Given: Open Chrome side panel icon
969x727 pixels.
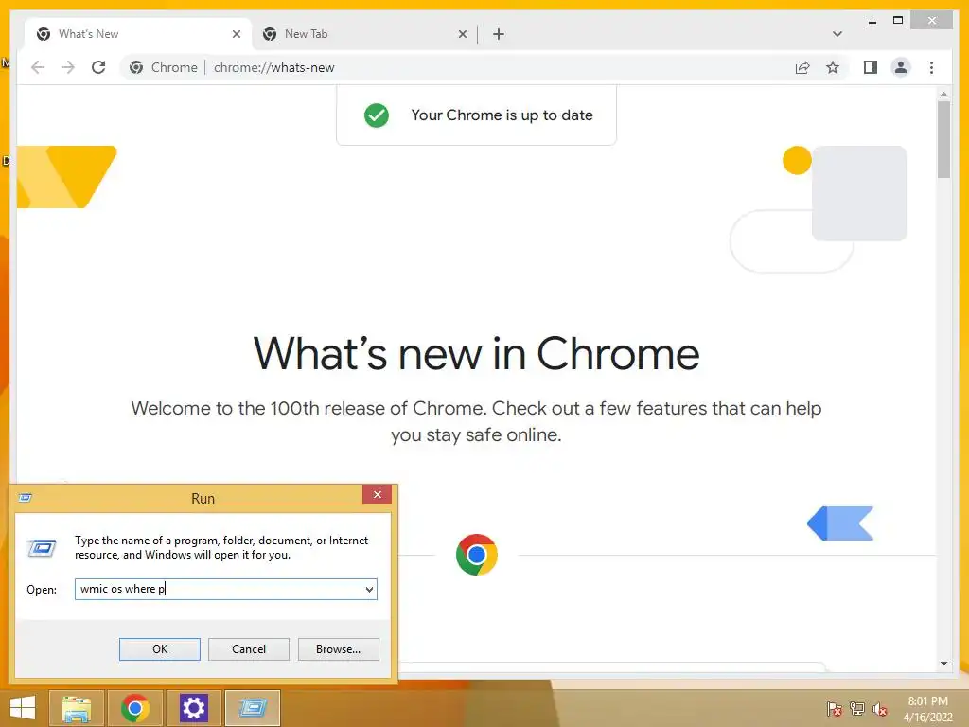Looking at the screenshot, I should 871,67.
